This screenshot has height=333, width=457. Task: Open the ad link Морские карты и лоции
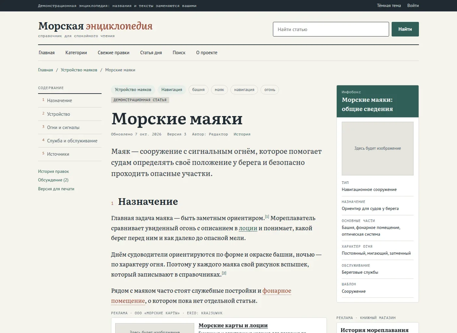pos(233,325)
